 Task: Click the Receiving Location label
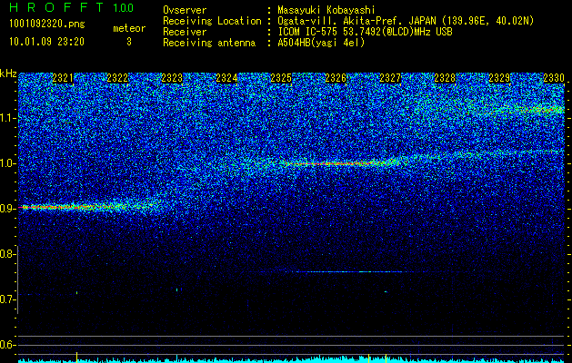tap(212, 21)
